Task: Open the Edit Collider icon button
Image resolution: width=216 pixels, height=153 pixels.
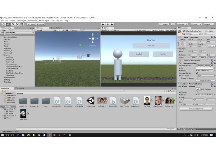Action: coord(198,89)
